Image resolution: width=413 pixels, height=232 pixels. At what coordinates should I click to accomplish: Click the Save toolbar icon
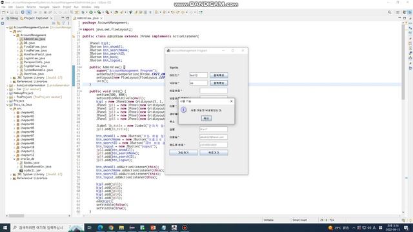12,12
